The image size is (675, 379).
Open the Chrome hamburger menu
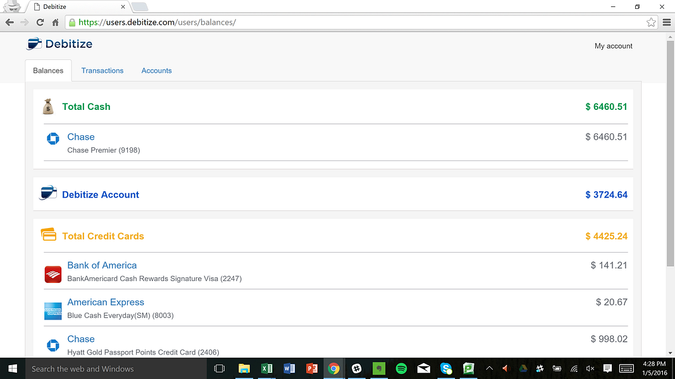(x=666, y=22)
